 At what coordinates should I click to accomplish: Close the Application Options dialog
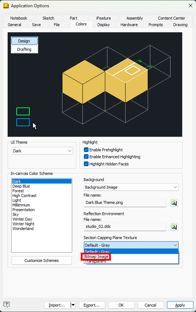tap(191, 5)
